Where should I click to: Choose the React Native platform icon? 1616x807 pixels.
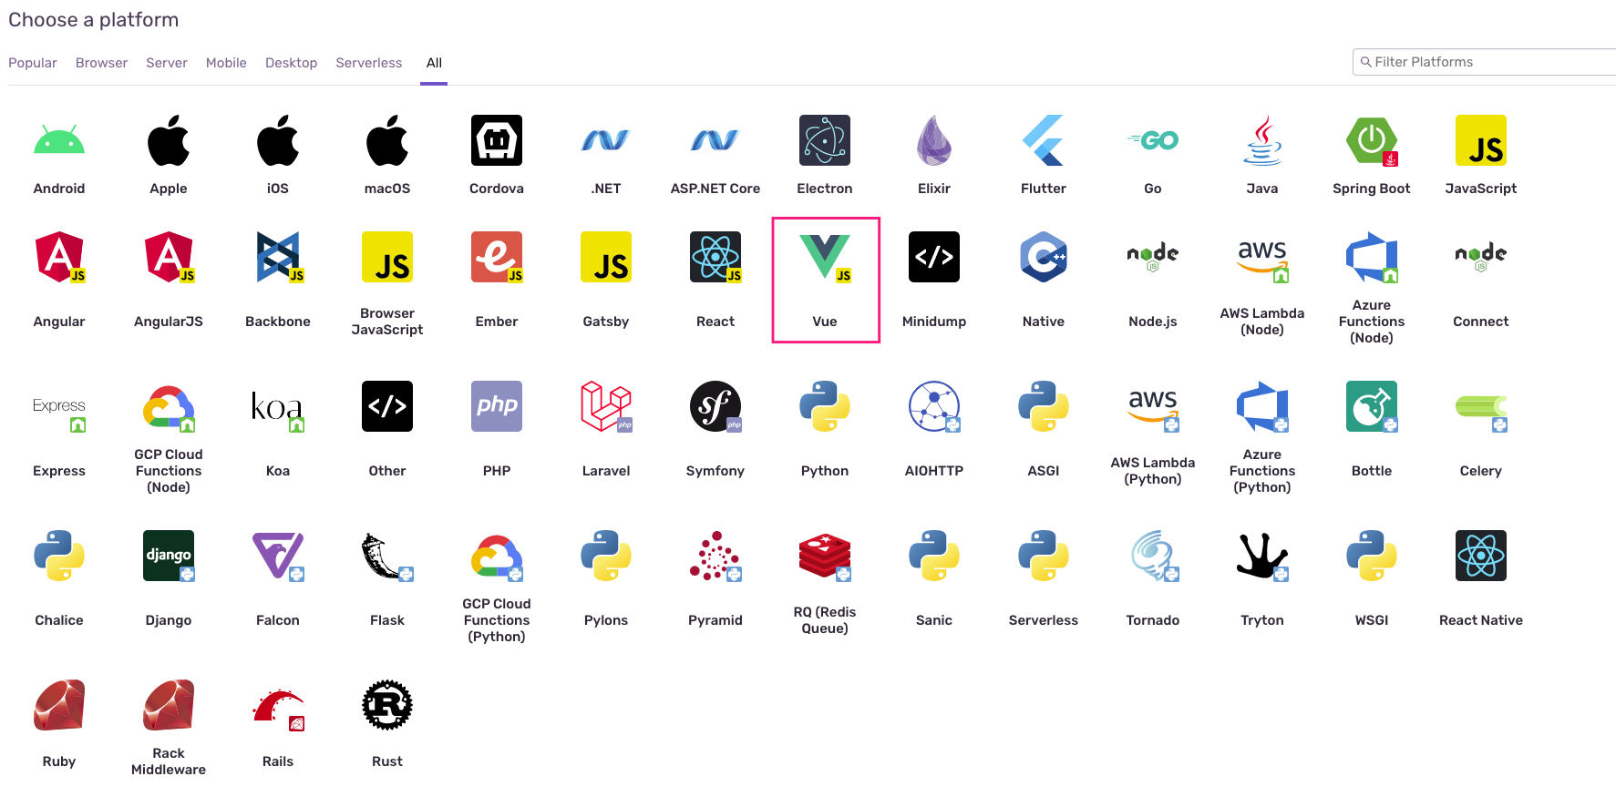pyautogui.click(x=1481, y=556)
